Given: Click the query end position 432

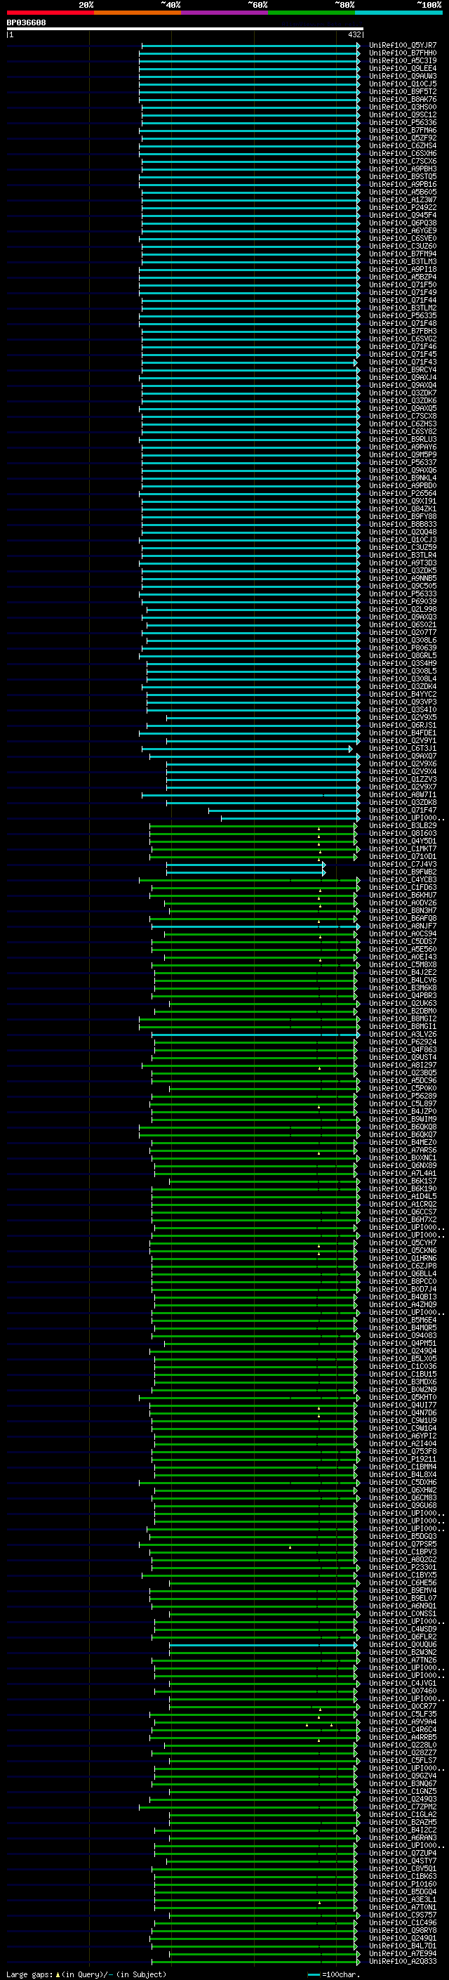Looking at the screenshot, I should (x=354, y=35).
